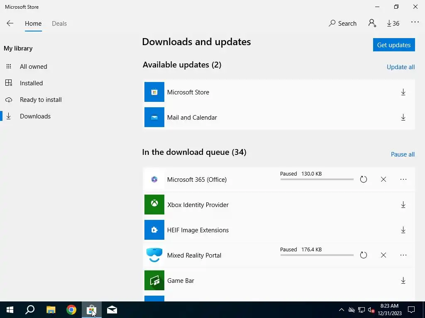The width and height of the screenshot is (425, 318).
Task: Open the Mail app from the taskbar
Action: [112, 310]
